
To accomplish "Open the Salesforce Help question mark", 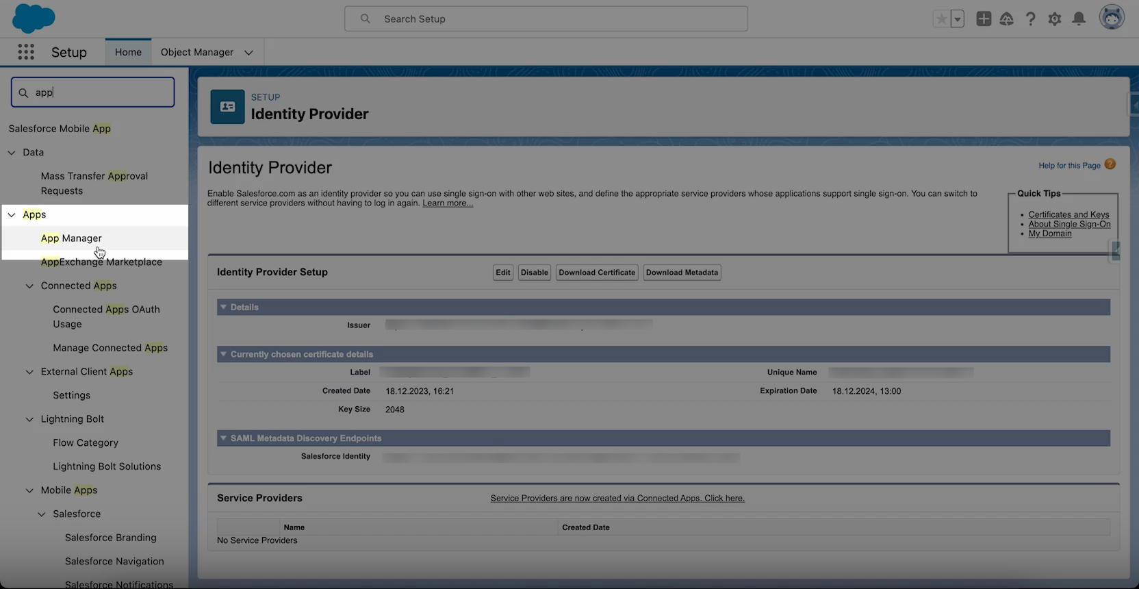I will click(x=1030, y=19).
